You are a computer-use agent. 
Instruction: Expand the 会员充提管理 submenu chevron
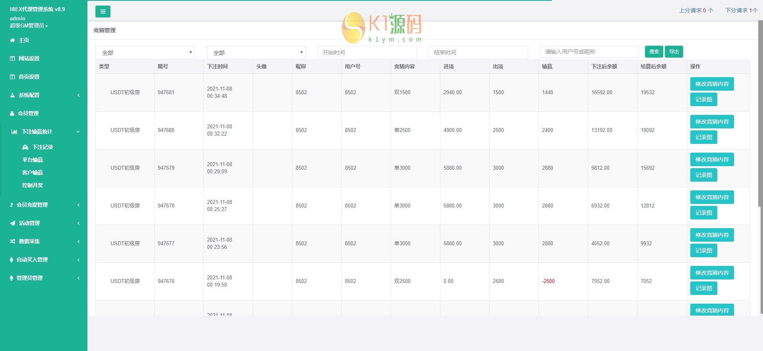coord(78,205)
